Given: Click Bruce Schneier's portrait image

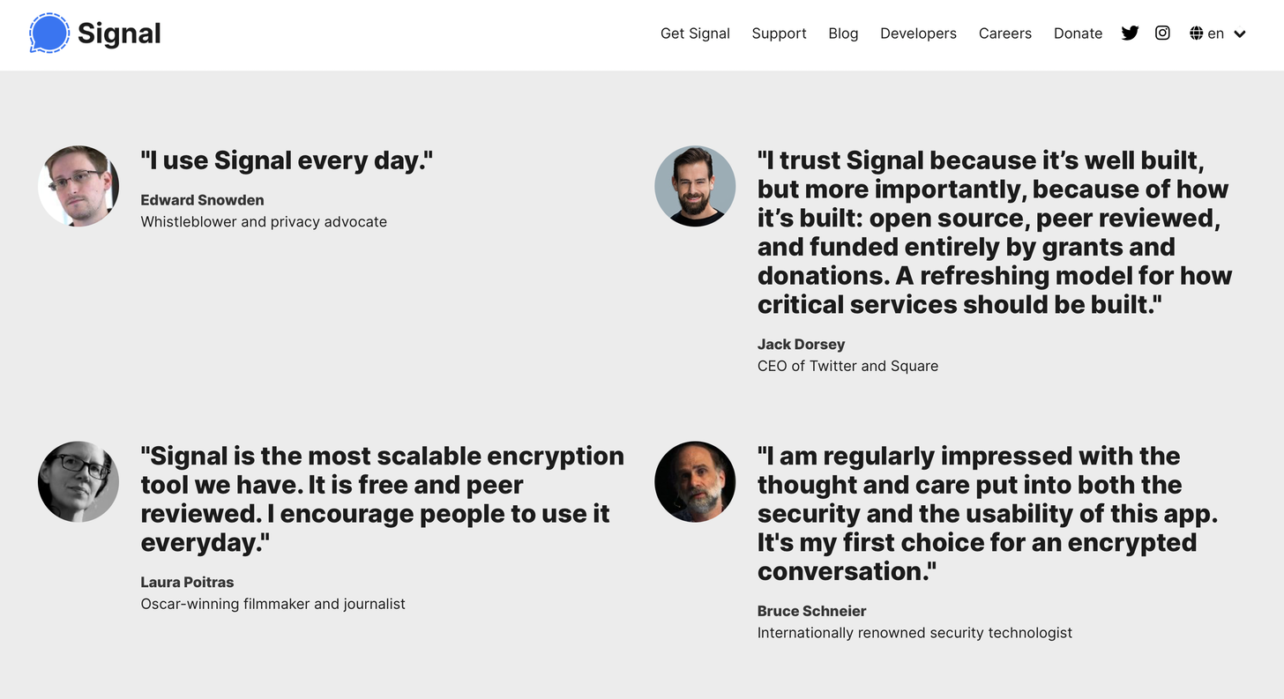Looking at the screenshot, I should click(x=695, y=482).
